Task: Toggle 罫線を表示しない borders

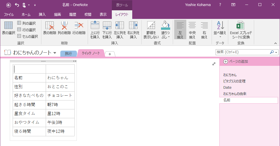Action: [151, 30]
